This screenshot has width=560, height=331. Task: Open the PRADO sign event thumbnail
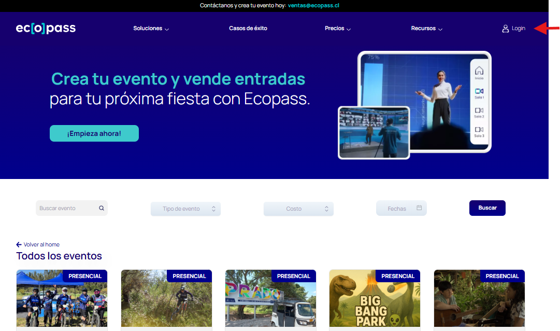tap(271, 298)
